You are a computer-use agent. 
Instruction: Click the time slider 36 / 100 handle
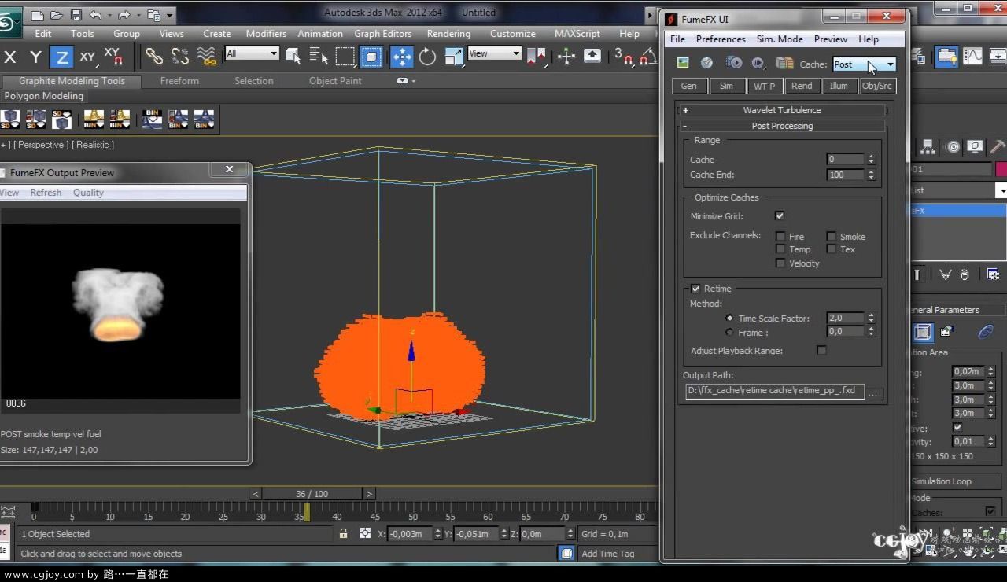click(312, 494)
